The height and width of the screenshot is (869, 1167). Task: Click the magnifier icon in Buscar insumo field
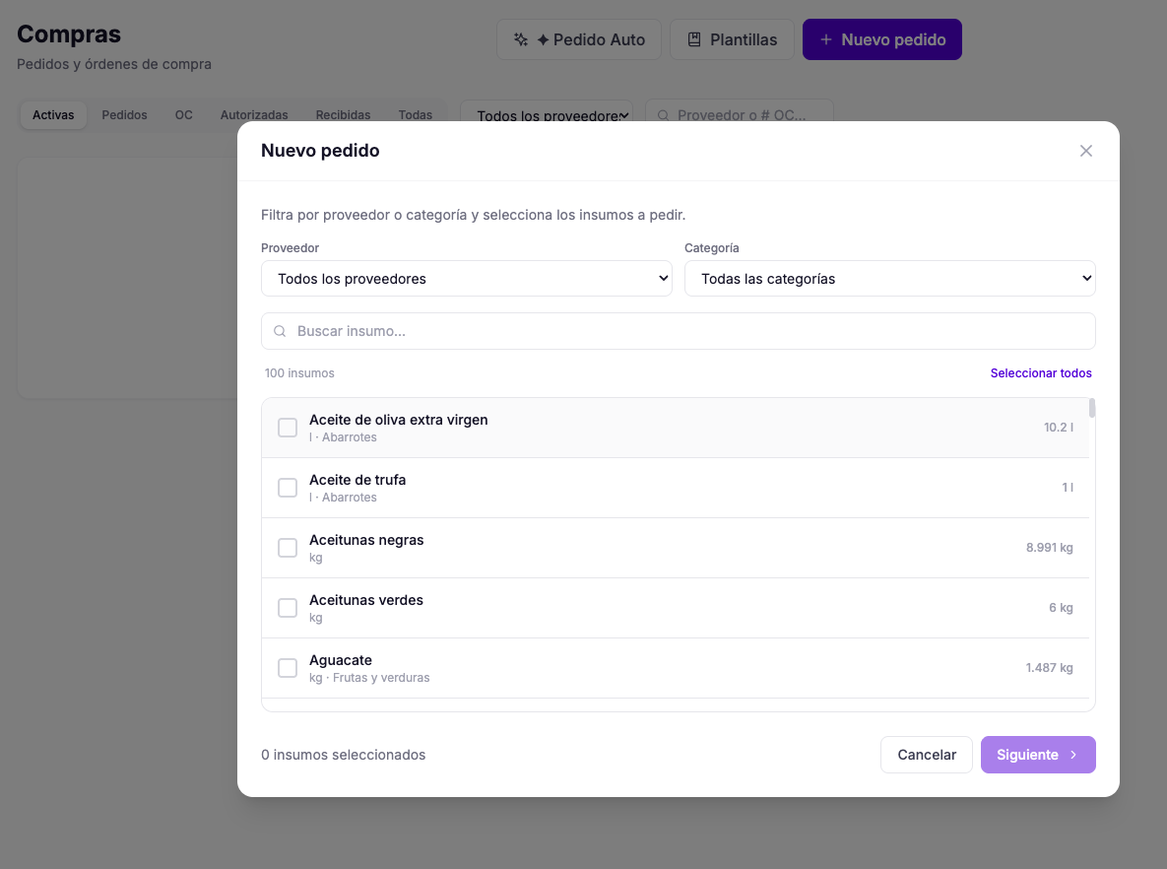(x=280, y=331)
